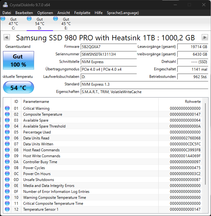Click the Drehzahl value ---- (SSD)
Viewport: 211px width, 216px height.
tap(193, 62)
